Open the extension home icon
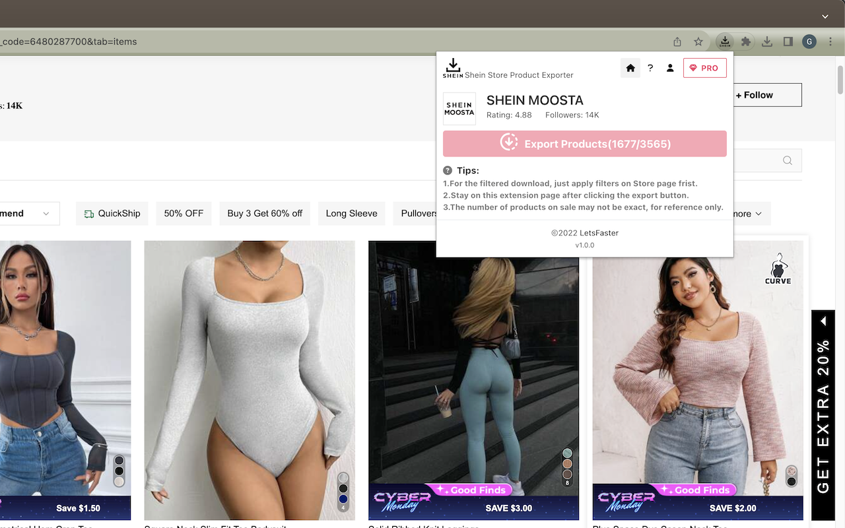The width and height of the screenshot is (845, 528). point(630,68)
